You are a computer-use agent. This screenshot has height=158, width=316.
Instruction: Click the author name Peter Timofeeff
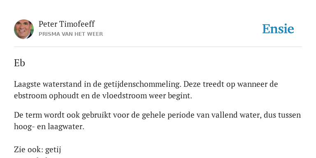pos(67,24)
